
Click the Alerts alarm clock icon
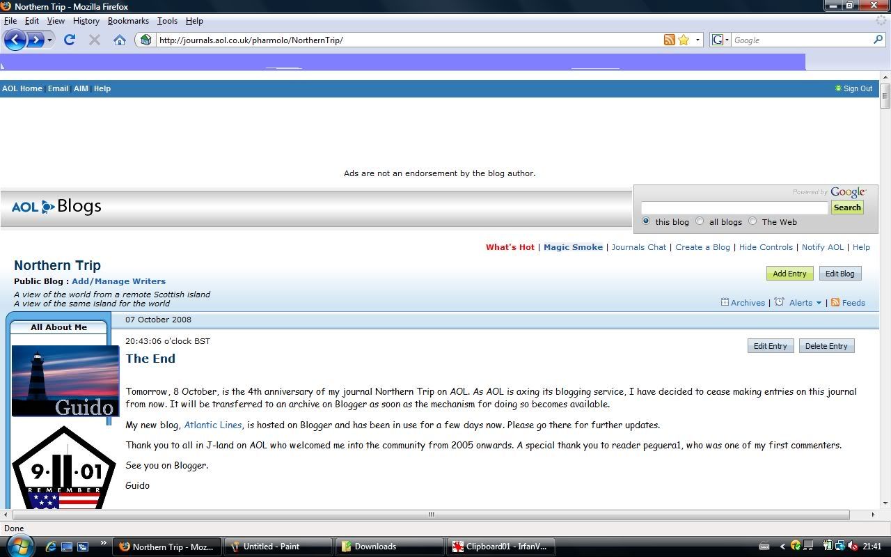780,302
